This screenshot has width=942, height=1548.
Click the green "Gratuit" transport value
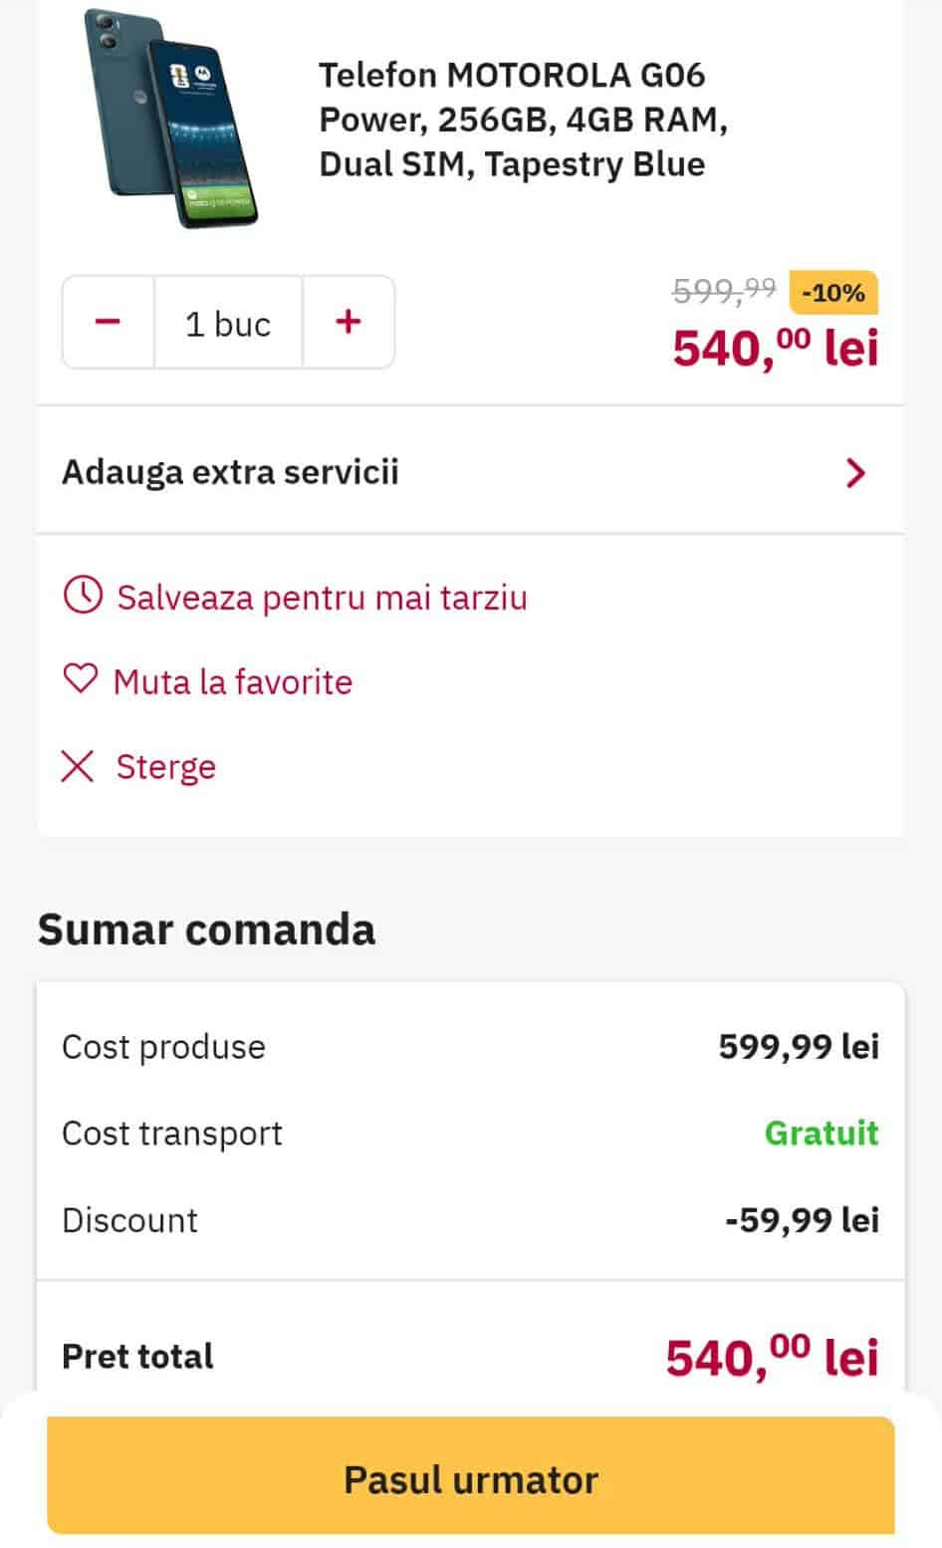(822, 1133)
